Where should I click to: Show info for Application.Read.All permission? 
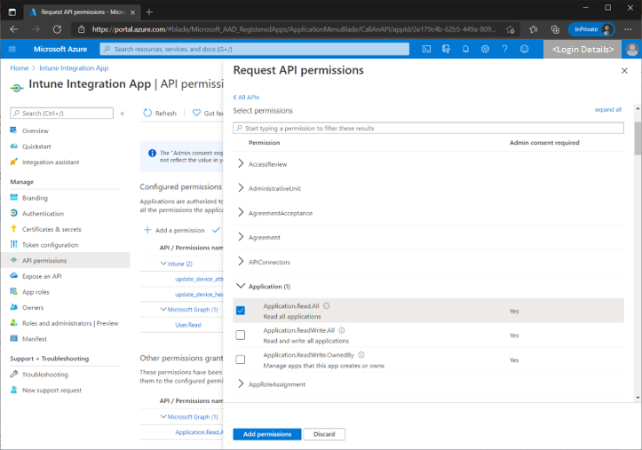326,305
